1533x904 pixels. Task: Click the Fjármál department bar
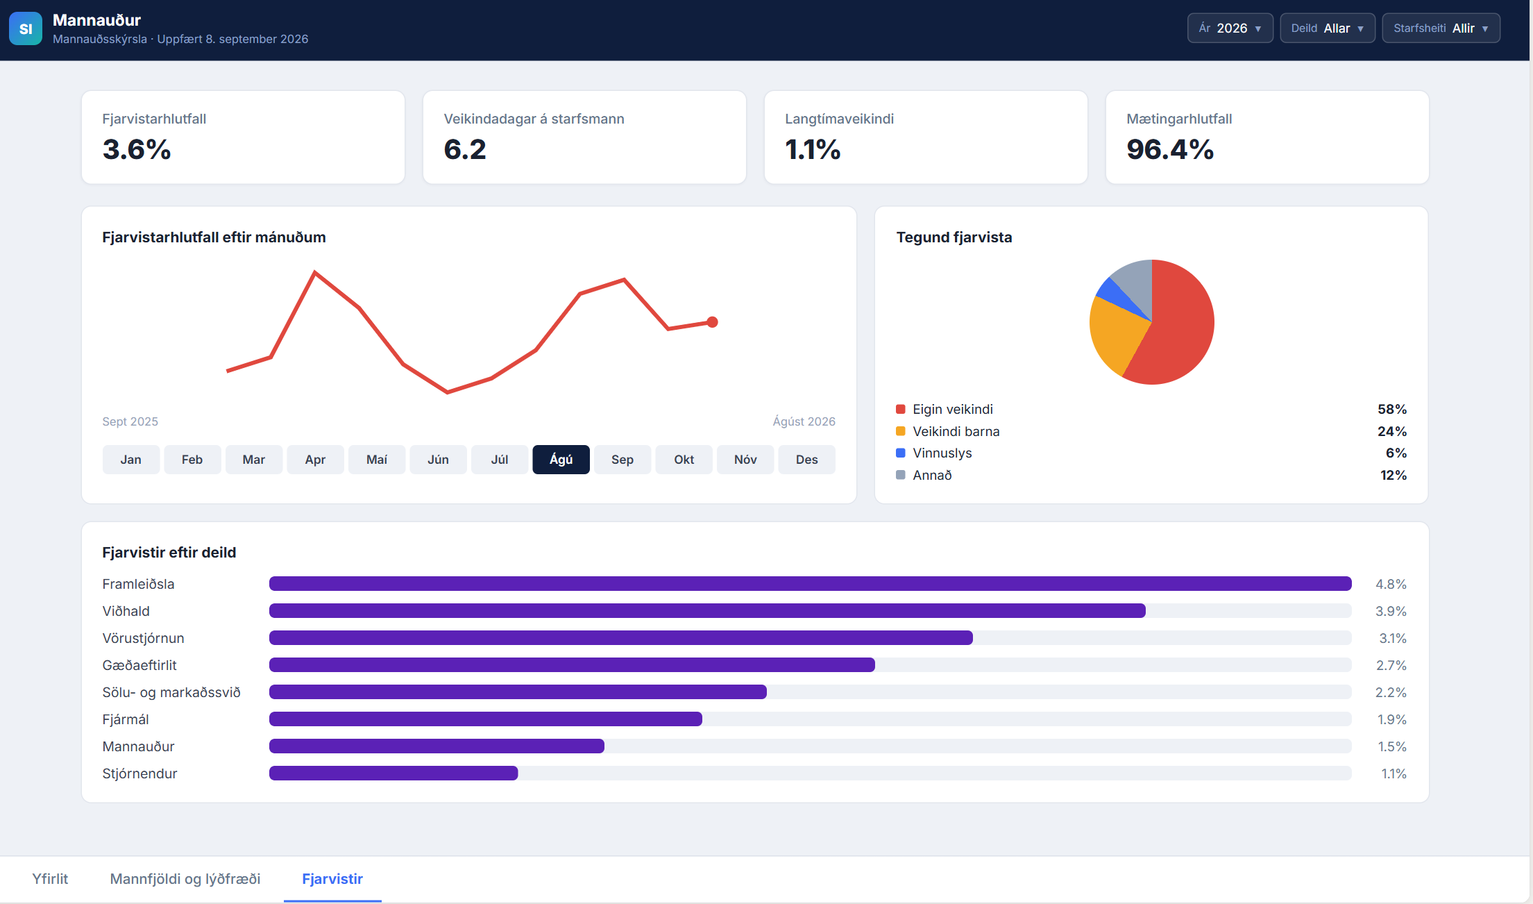pyautogui.click(x=486, y=719)
